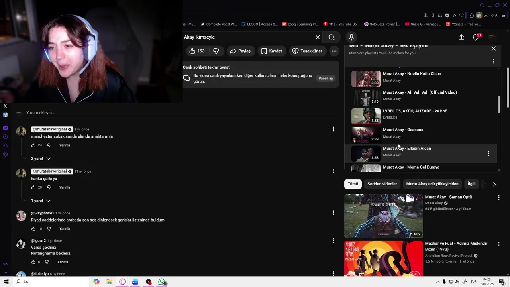
Task: Play Murat Akay - Osasuna
Action: pos(403,130)
